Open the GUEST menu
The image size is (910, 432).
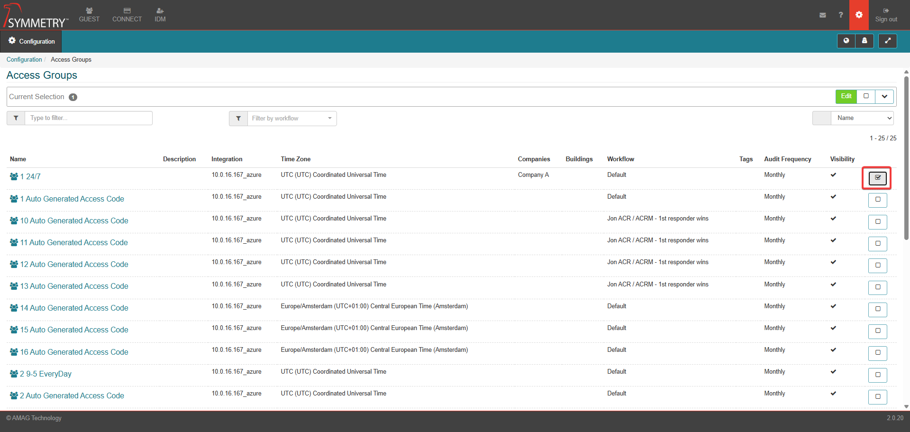(89, 15)
